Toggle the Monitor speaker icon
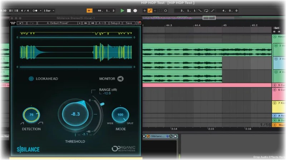286x160 pixels. coord(120,79)
